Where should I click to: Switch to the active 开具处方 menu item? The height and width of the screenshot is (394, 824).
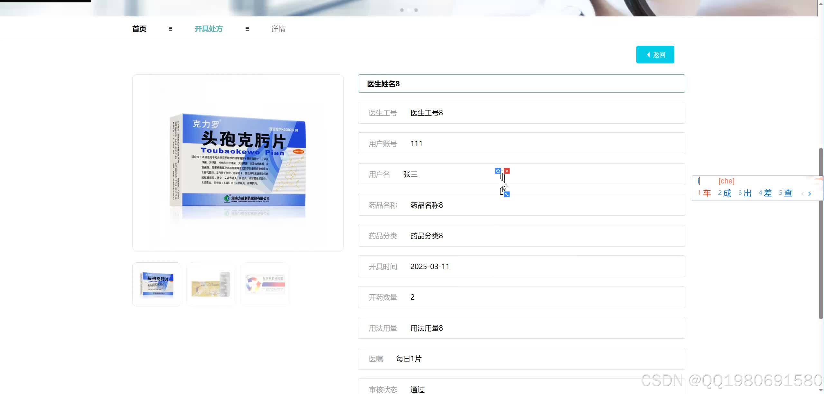[209, 29]
